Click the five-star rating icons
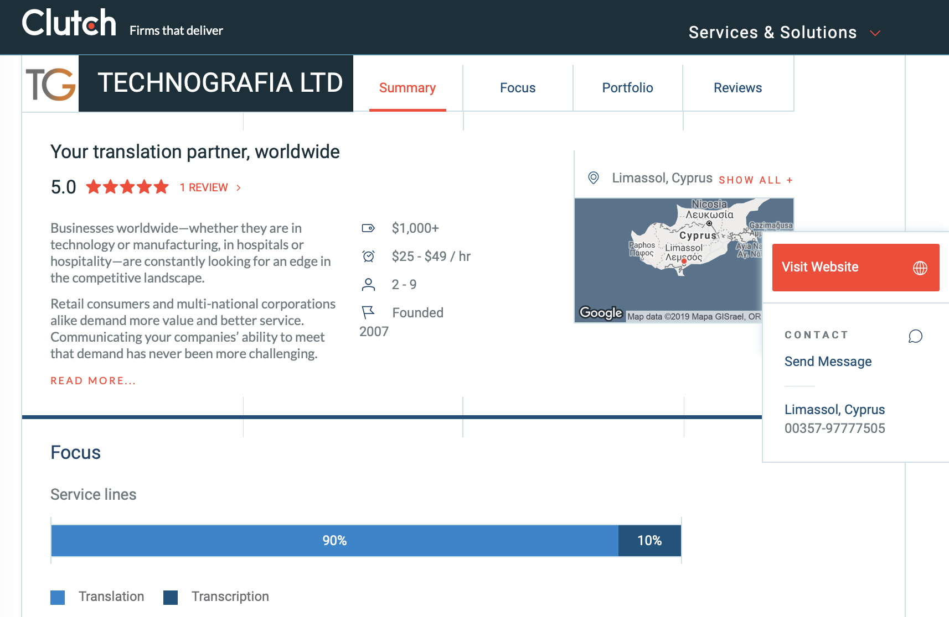This screenshot has width=949, height=617. pos(127,187)
